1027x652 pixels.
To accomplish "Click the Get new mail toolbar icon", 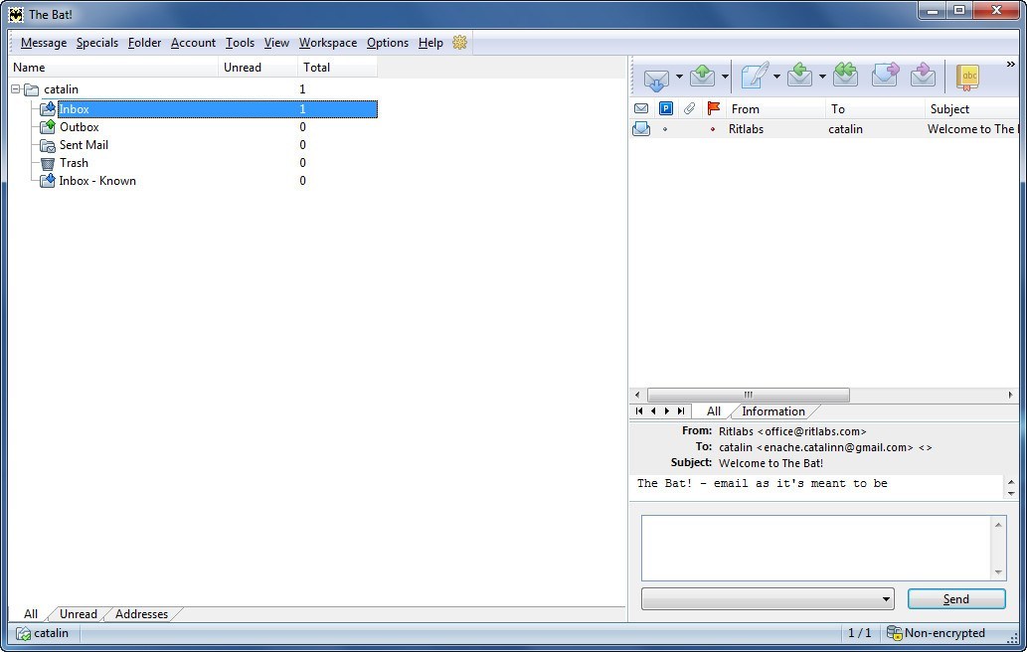I will 656,78.
